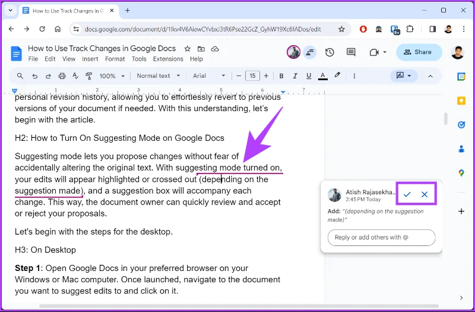Click the Reply or add others field

click(x=381, y=237)
